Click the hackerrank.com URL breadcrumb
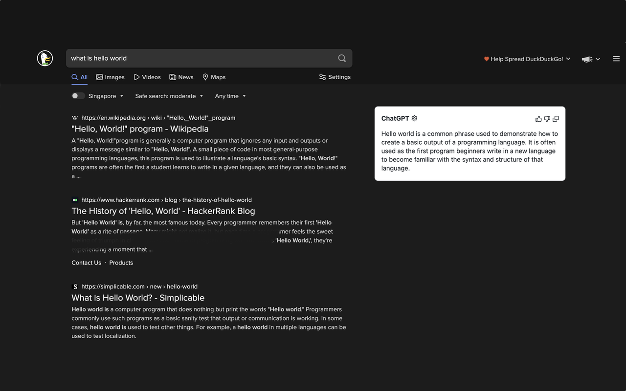Image resolution: width=626 pixels, height=391 pixels. (x=167, y=200)
